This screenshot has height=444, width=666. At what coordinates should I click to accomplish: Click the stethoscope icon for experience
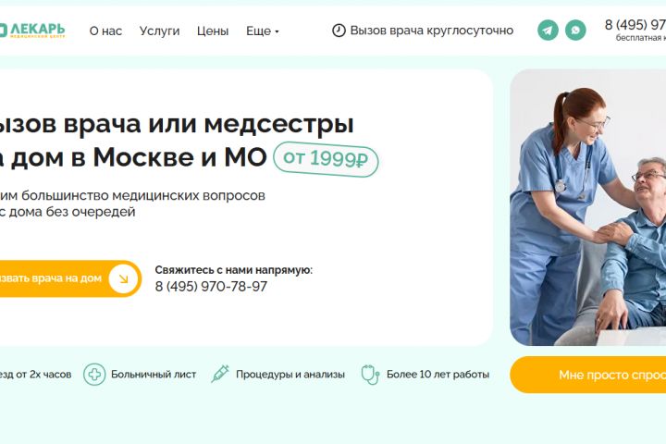click(370, 375)
